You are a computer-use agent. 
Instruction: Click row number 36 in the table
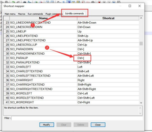[7, 80]
